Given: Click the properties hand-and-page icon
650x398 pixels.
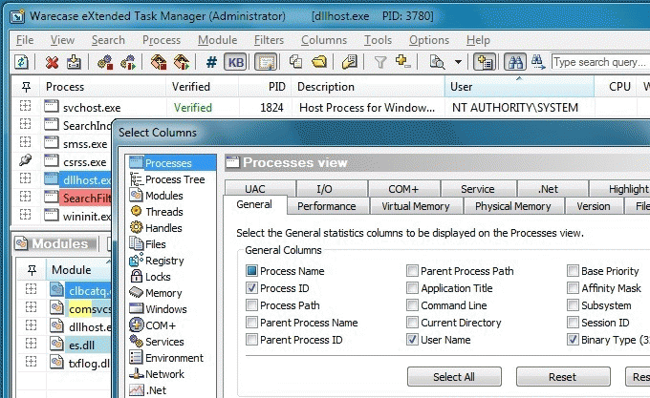Looking at the screenshot, I should click(350, 62).
